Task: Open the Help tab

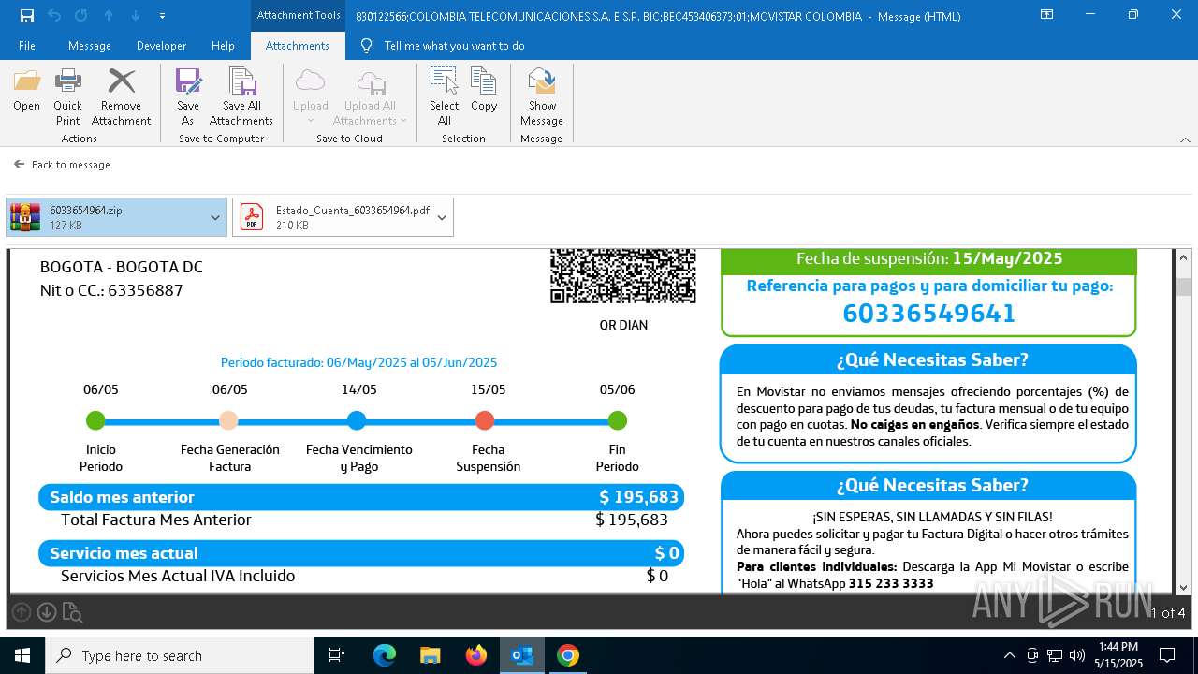Action: point(223,45)
